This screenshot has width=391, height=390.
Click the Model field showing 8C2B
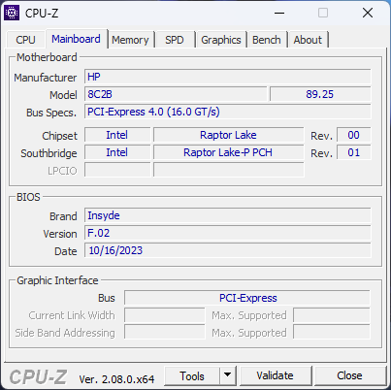coord(176,94)
